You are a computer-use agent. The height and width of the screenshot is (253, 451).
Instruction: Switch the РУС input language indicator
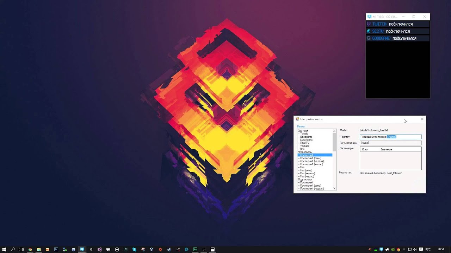[x=428, y=249]
